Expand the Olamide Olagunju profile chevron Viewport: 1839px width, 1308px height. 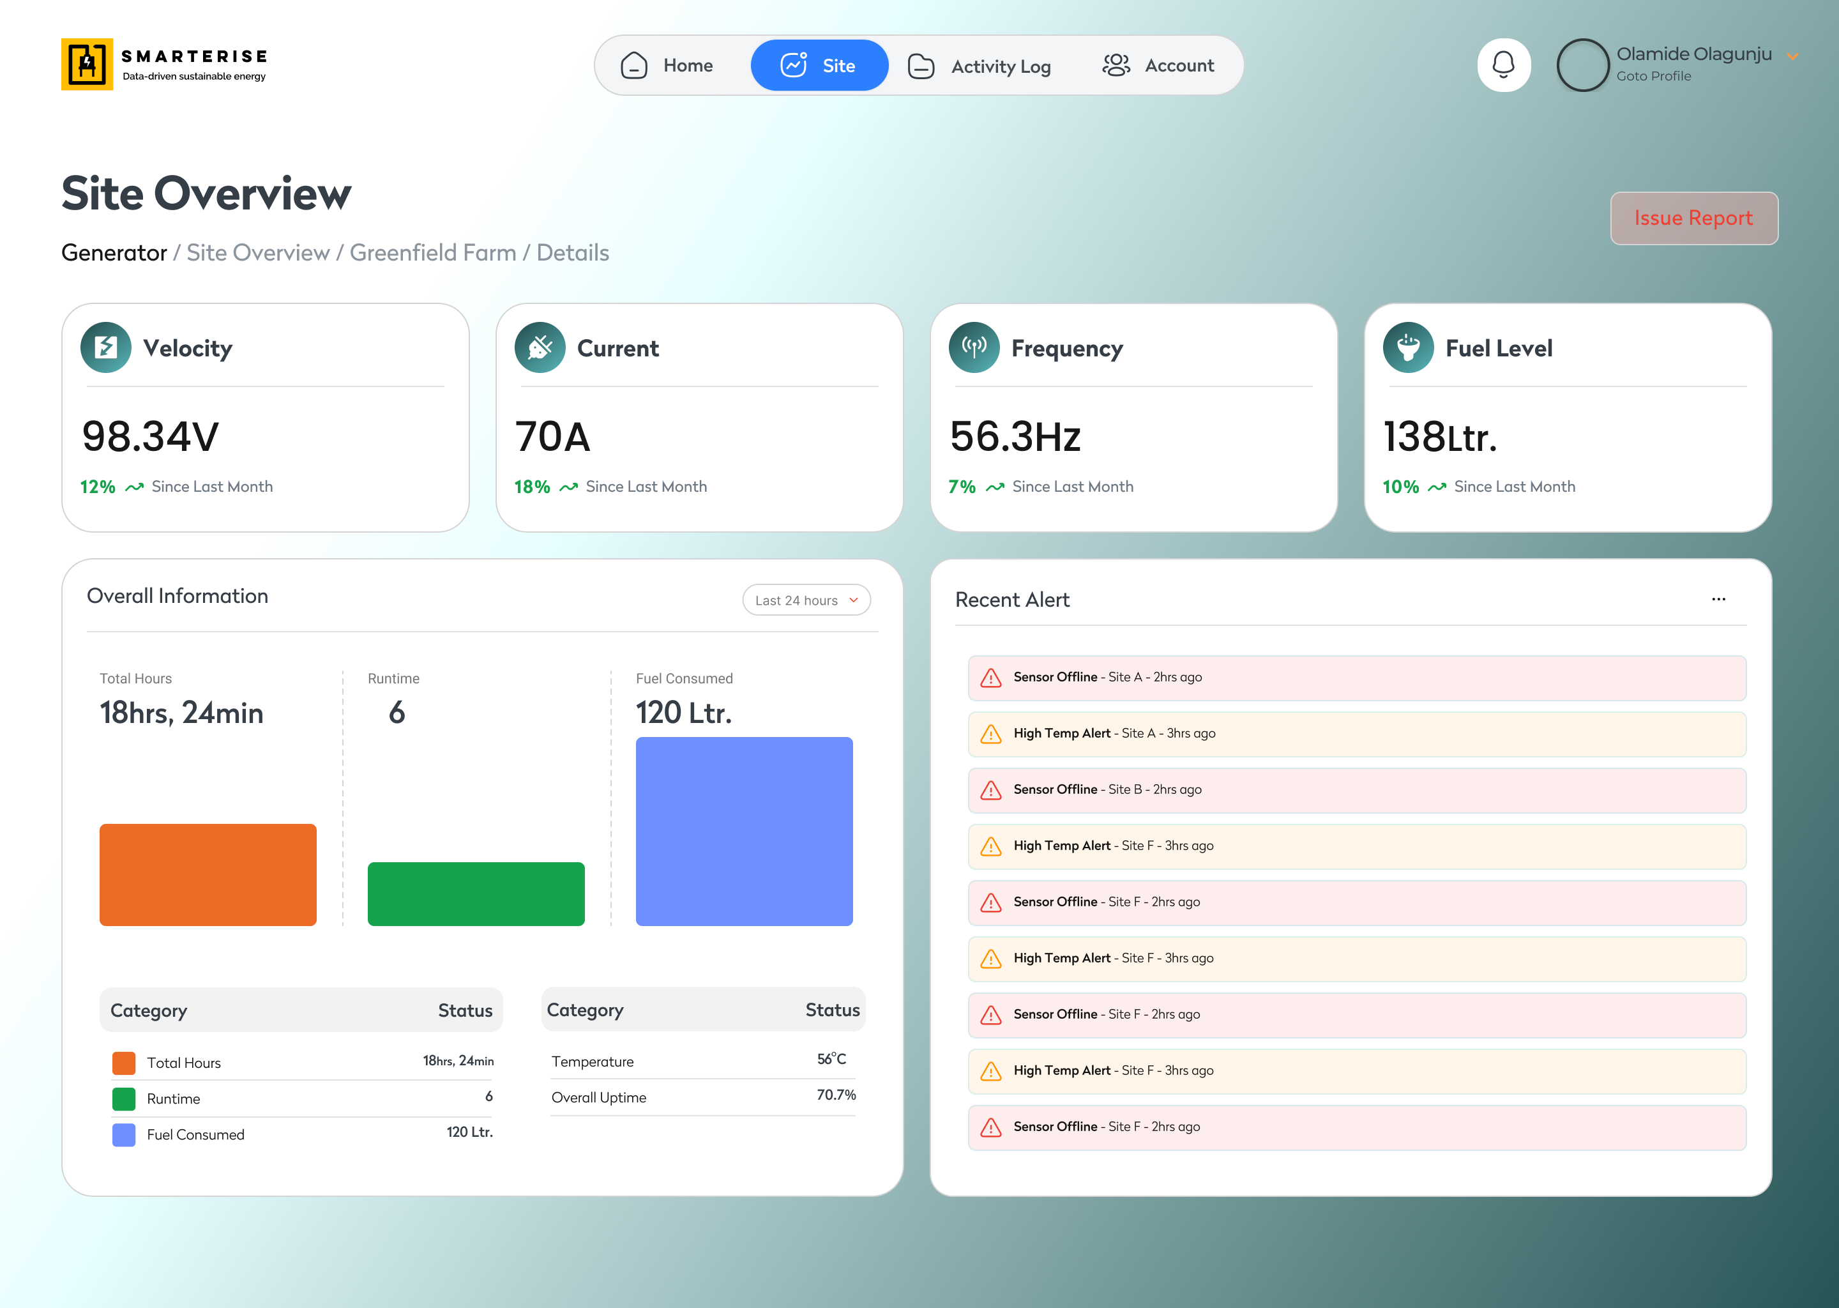[1792, 56]
